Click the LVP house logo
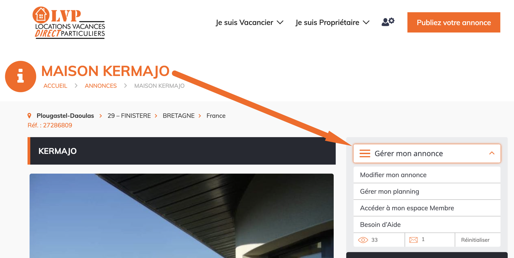This screenshot has width=514, height=258. [x=69, y=22]
